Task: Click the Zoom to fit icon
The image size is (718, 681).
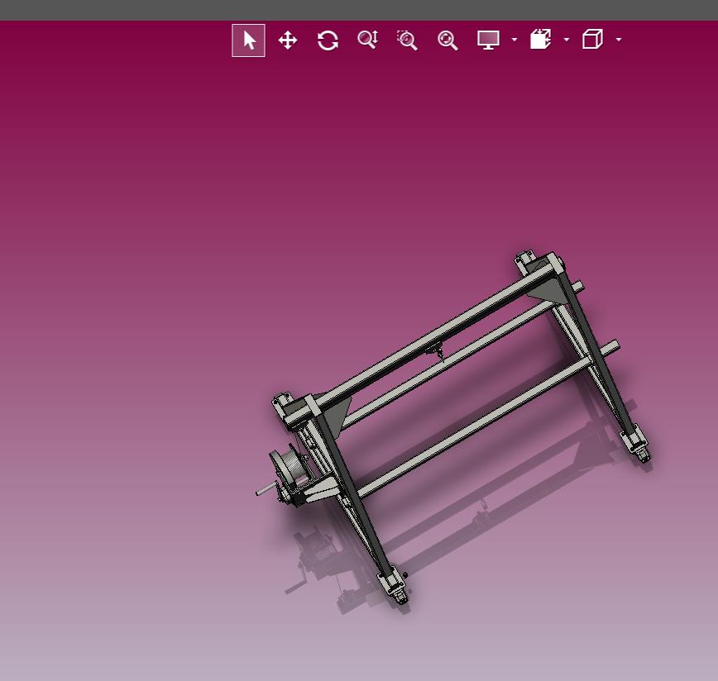Action: [448, 40]
